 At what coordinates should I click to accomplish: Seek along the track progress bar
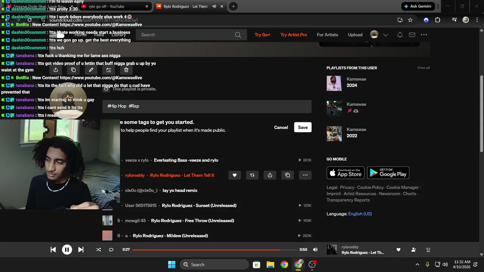(x=214, y=250)
